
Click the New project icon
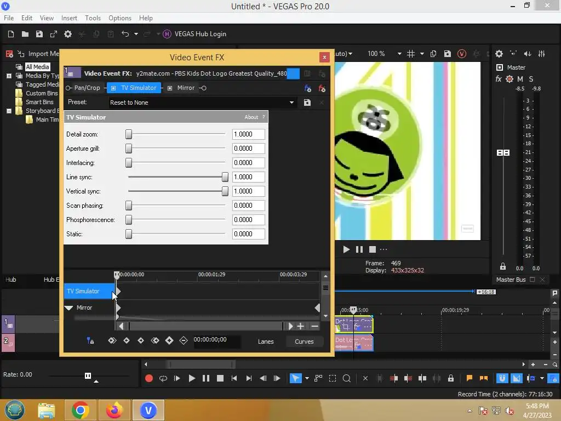click(x=11, y=34)
